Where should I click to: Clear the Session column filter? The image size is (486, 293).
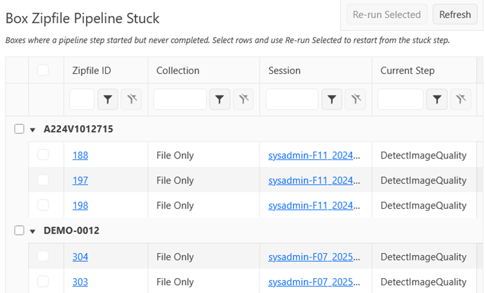point(355,99)
